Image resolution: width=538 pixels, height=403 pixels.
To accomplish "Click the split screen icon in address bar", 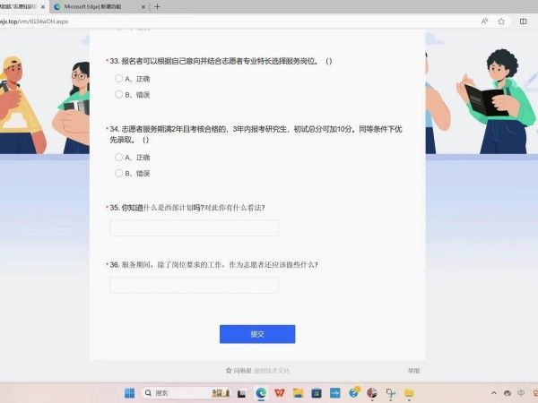I will click(x=523, y=21).
